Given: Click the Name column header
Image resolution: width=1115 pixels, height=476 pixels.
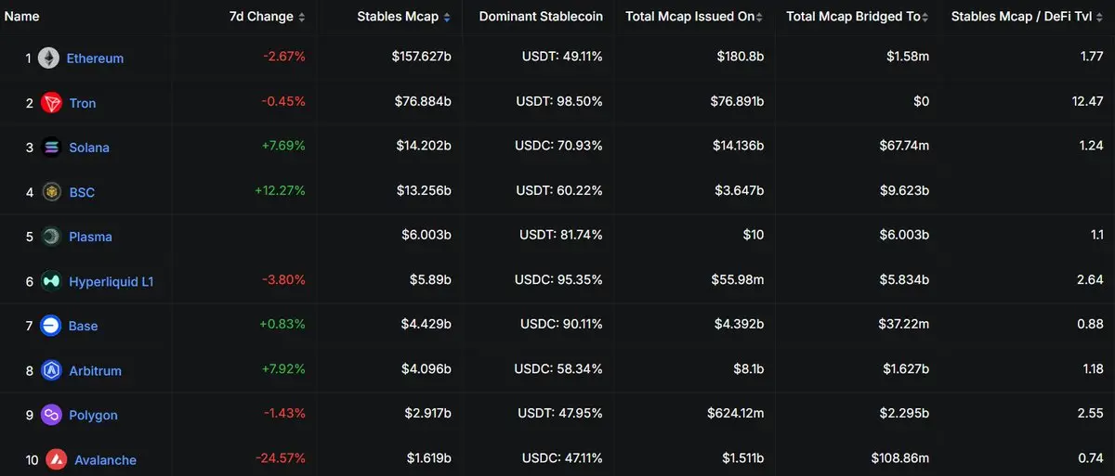Looking at the screenshot, I should pyautogui.click(x=20, y=17).
